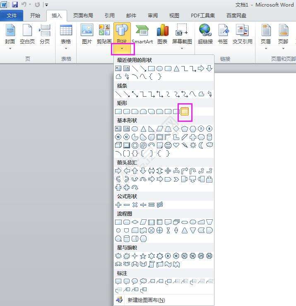Select the diamond shape in 基本形状
The image size is (296, 306).
[x=176, y=128]
